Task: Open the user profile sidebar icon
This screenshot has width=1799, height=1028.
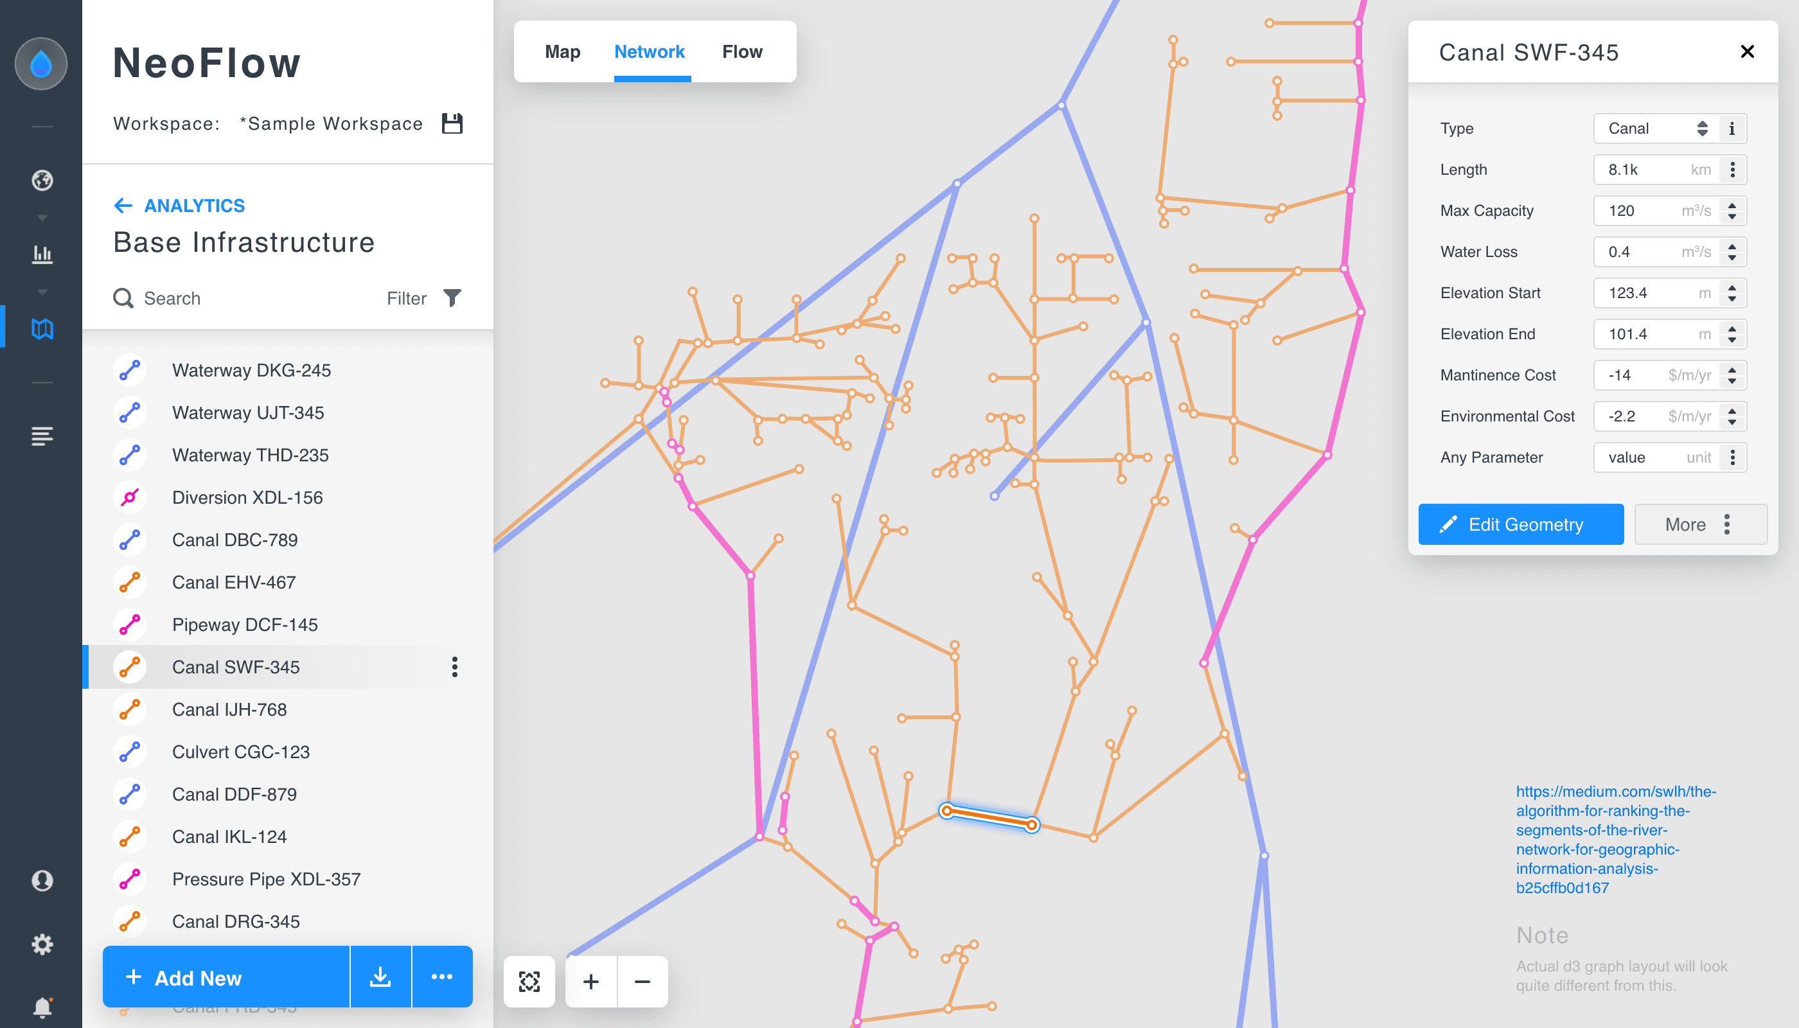Action: pos(42,880)
